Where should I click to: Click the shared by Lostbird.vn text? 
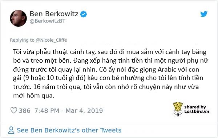pyautogui.click(x=197, y=109)
